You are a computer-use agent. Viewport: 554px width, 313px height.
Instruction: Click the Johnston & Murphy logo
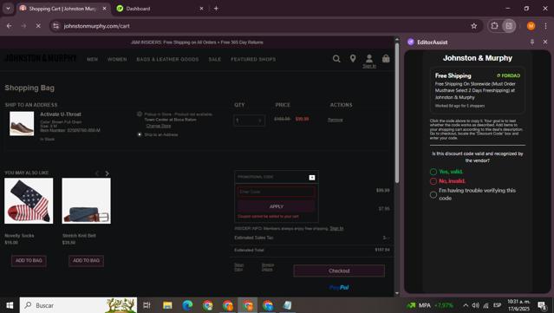pos(40,58)
